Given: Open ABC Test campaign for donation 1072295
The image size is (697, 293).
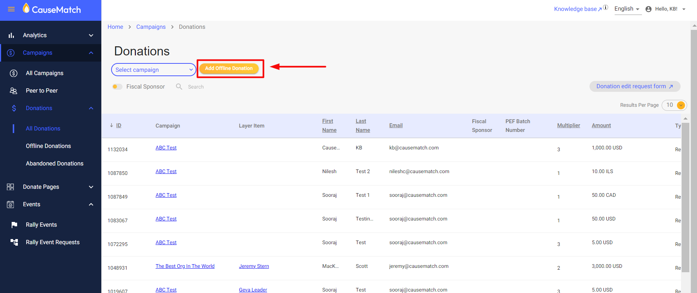Looking at the screenshot, I should 166,242.
